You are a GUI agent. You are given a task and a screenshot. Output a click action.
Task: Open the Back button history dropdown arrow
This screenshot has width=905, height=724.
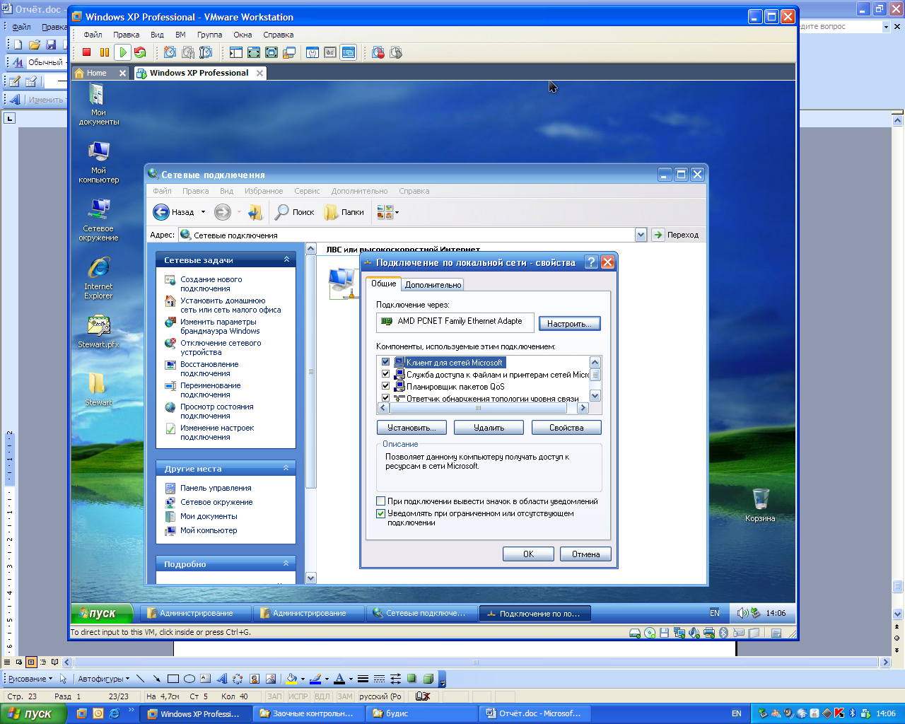tap(203, 211)
